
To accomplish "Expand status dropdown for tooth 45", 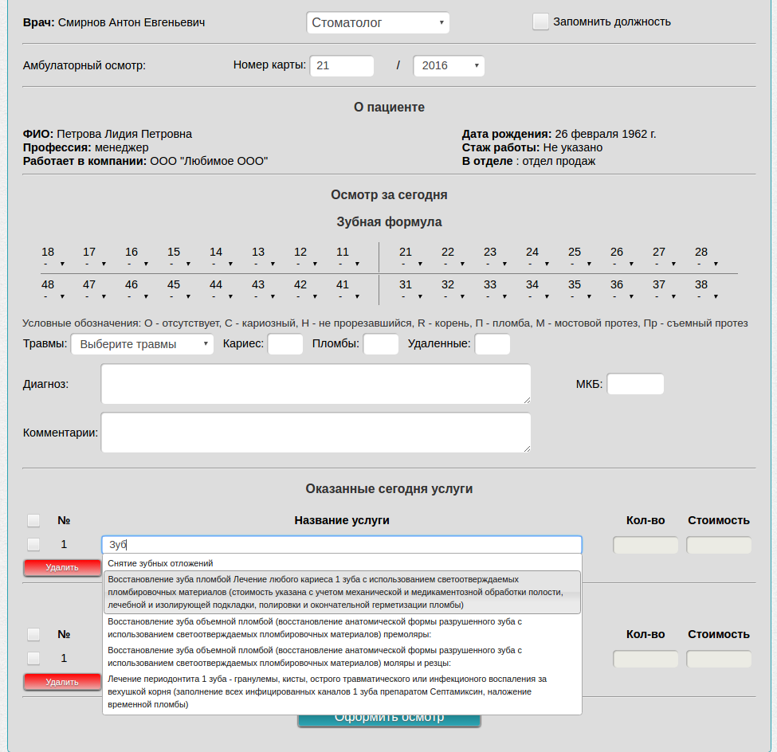I will coord(180,296).
